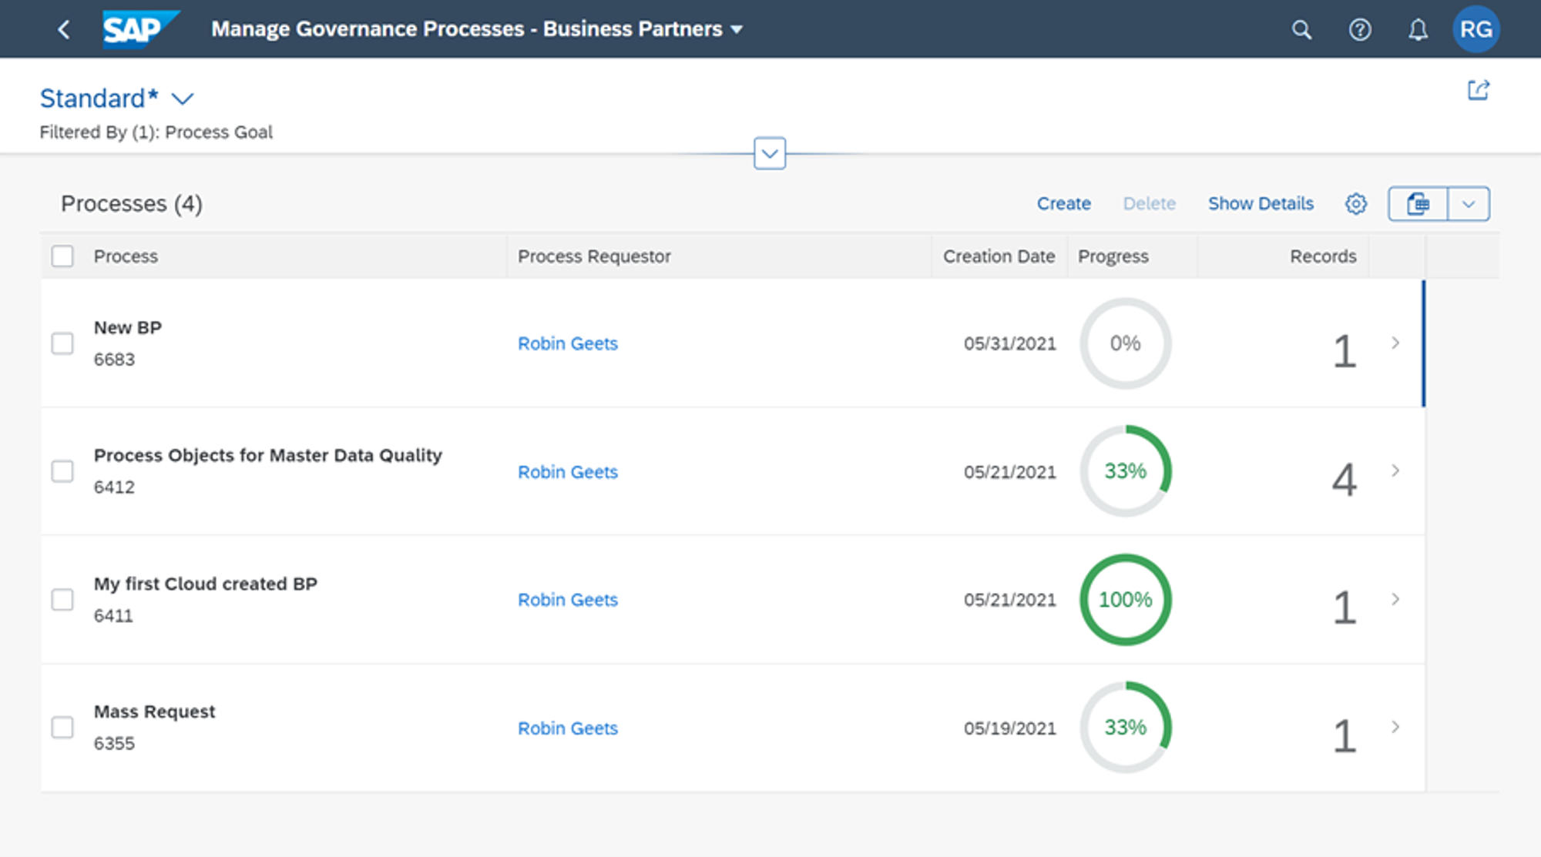Open the search icon in header
The width and height of the screenshot is (1541, 857).
(x=1301, y=30)
